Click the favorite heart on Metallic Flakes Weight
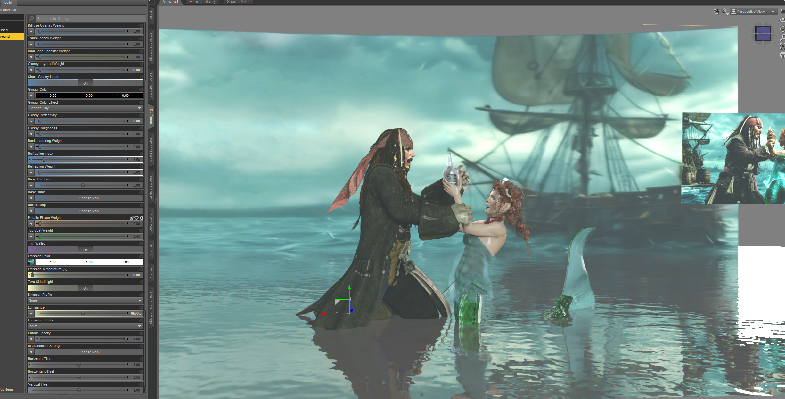 (x=136, y=218)
